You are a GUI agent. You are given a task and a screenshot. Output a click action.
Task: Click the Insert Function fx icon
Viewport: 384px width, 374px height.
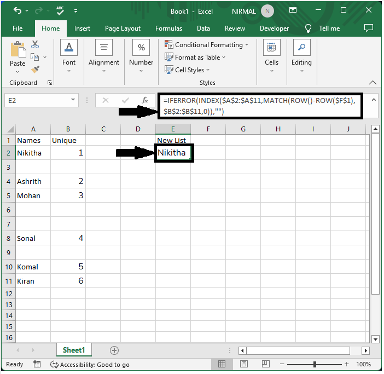coord(145,100)
